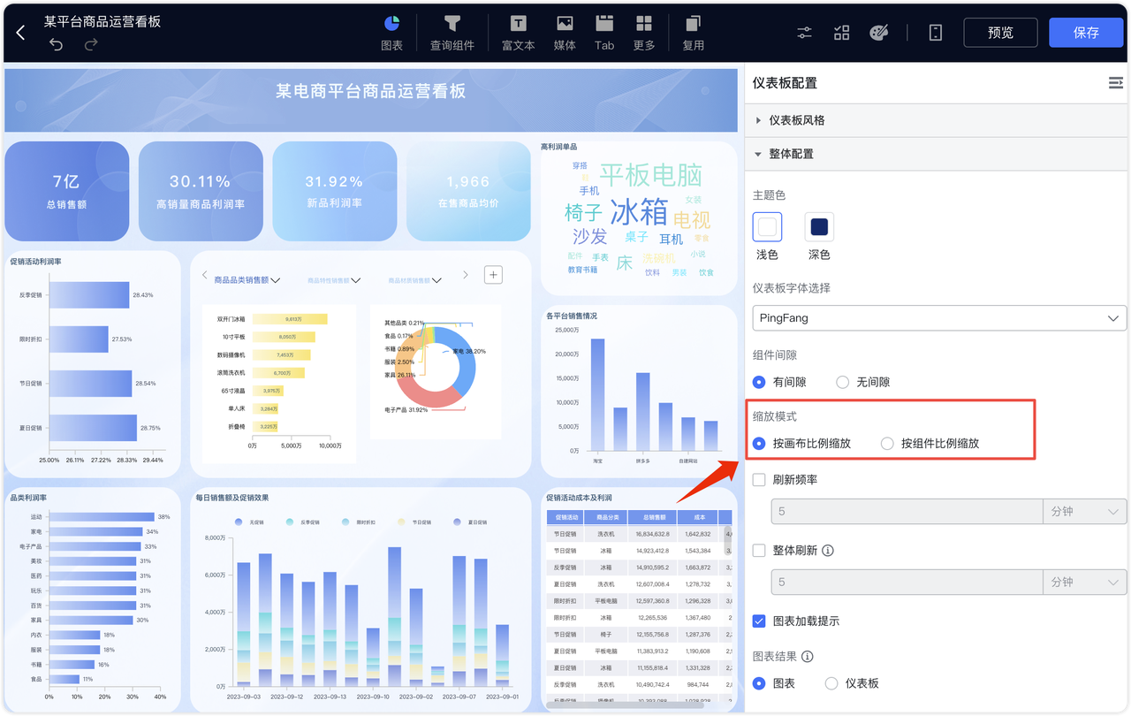1131x716 pixels.
Task: Open the 复用 reuse tool
Action: 694,33
